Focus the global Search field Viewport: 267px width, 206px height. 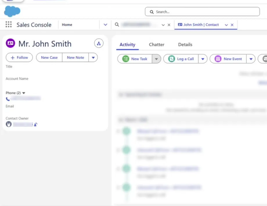(202, 12)
